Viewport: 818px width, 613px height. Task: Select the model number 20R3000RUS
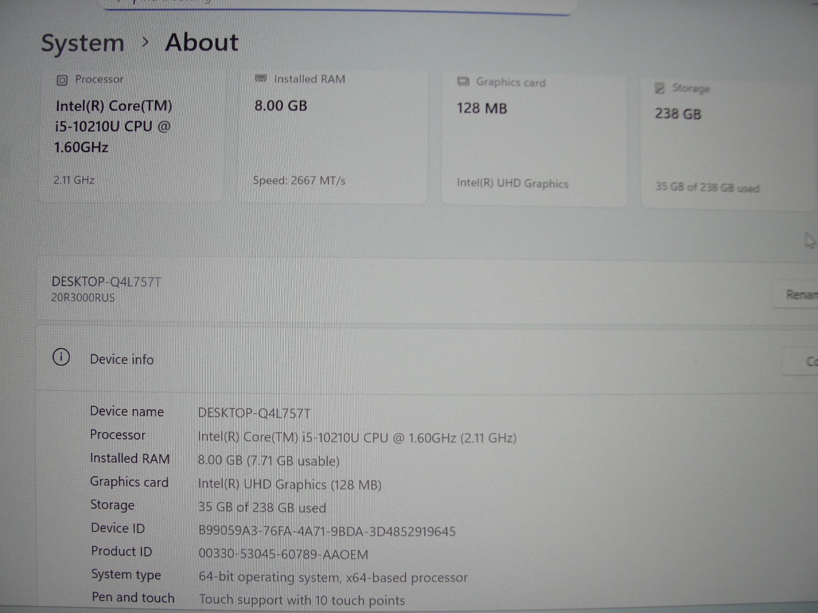pyautogui.click(x=83, y=298)
